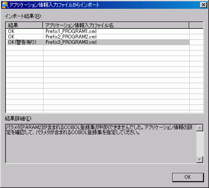
Task: Click the インポート結果(R) label
Action: tap(23, 16)
